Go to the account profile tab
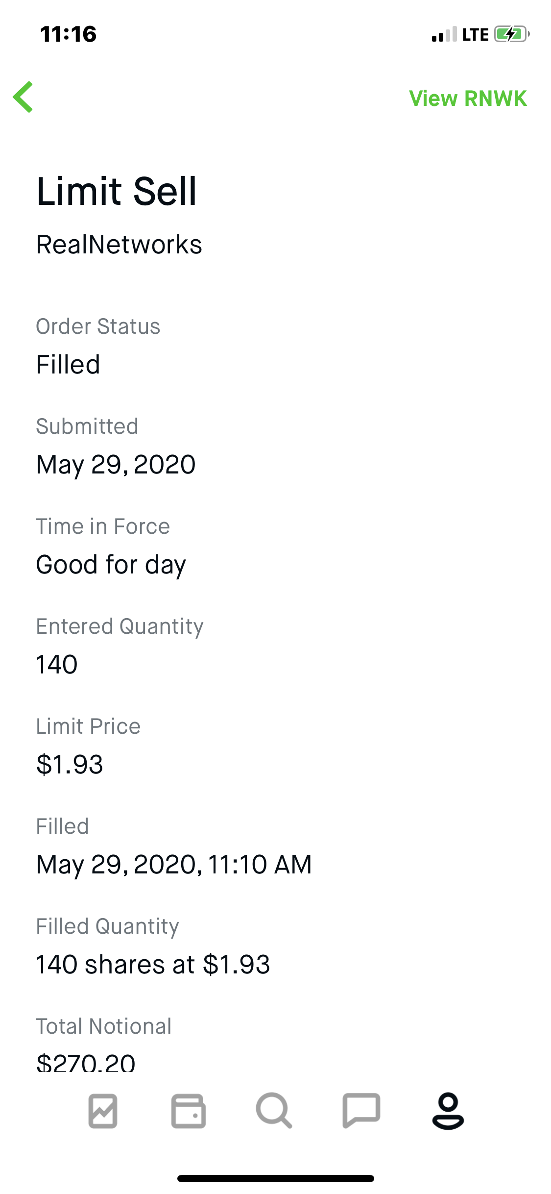Image resolution: width=551 pixels, height=1194 pixels. pyautogui.click(x=448, y=1111)
